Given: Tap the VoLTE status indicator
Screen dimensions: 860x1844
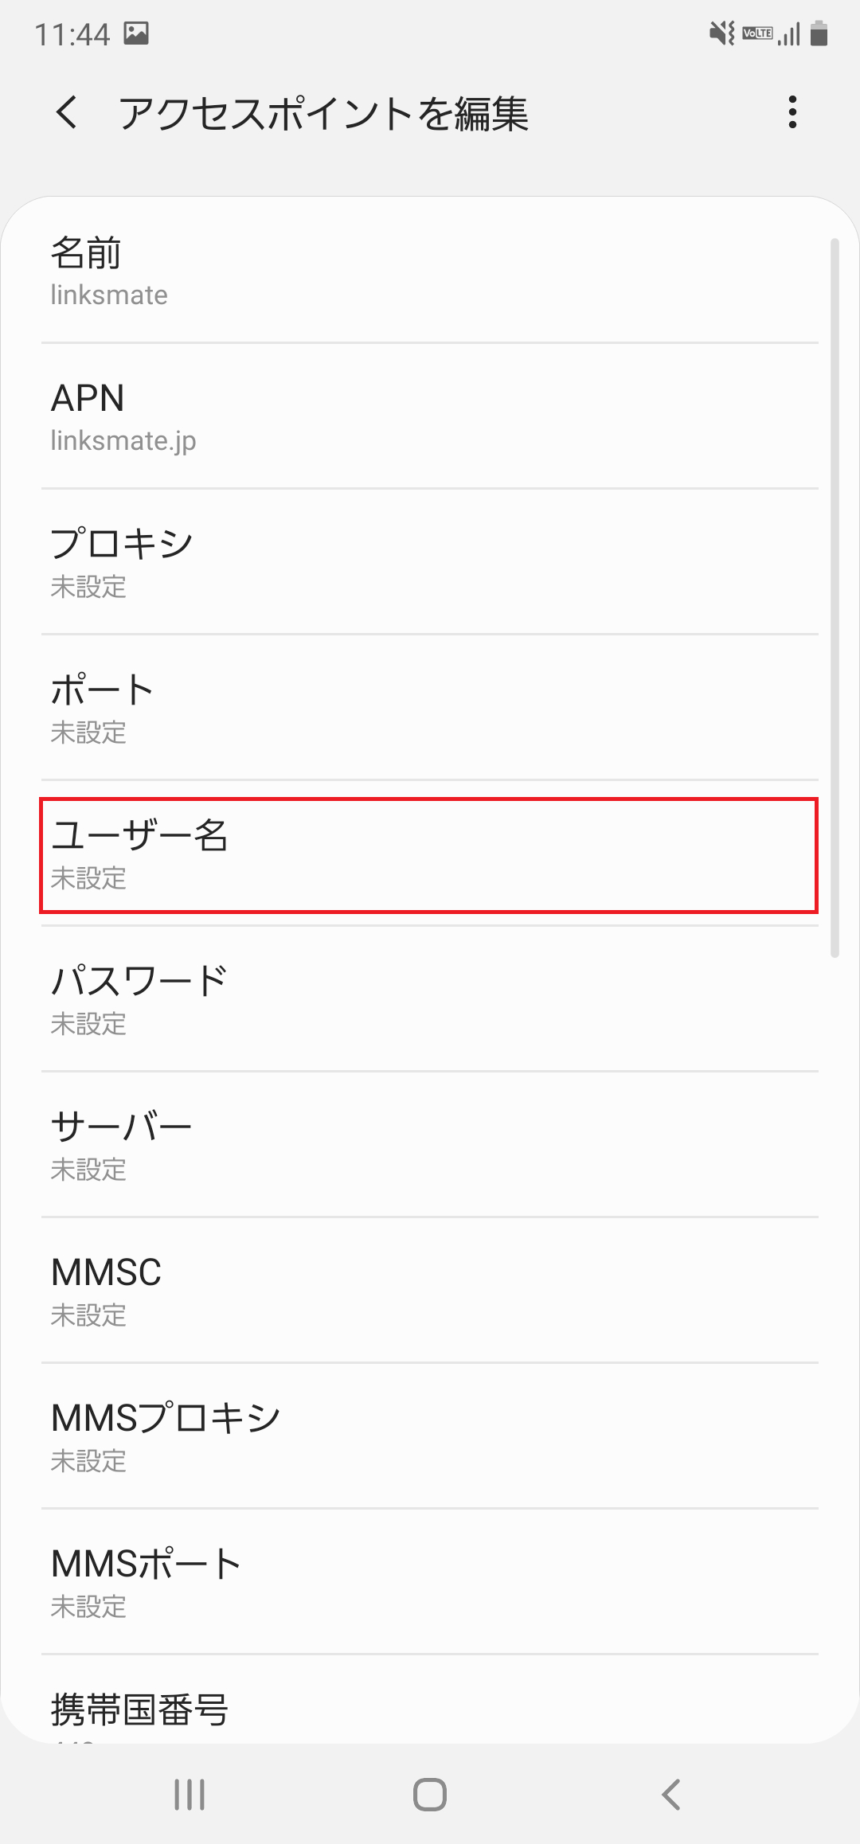Looking at the screenshot, I should (x=757, y=33).
